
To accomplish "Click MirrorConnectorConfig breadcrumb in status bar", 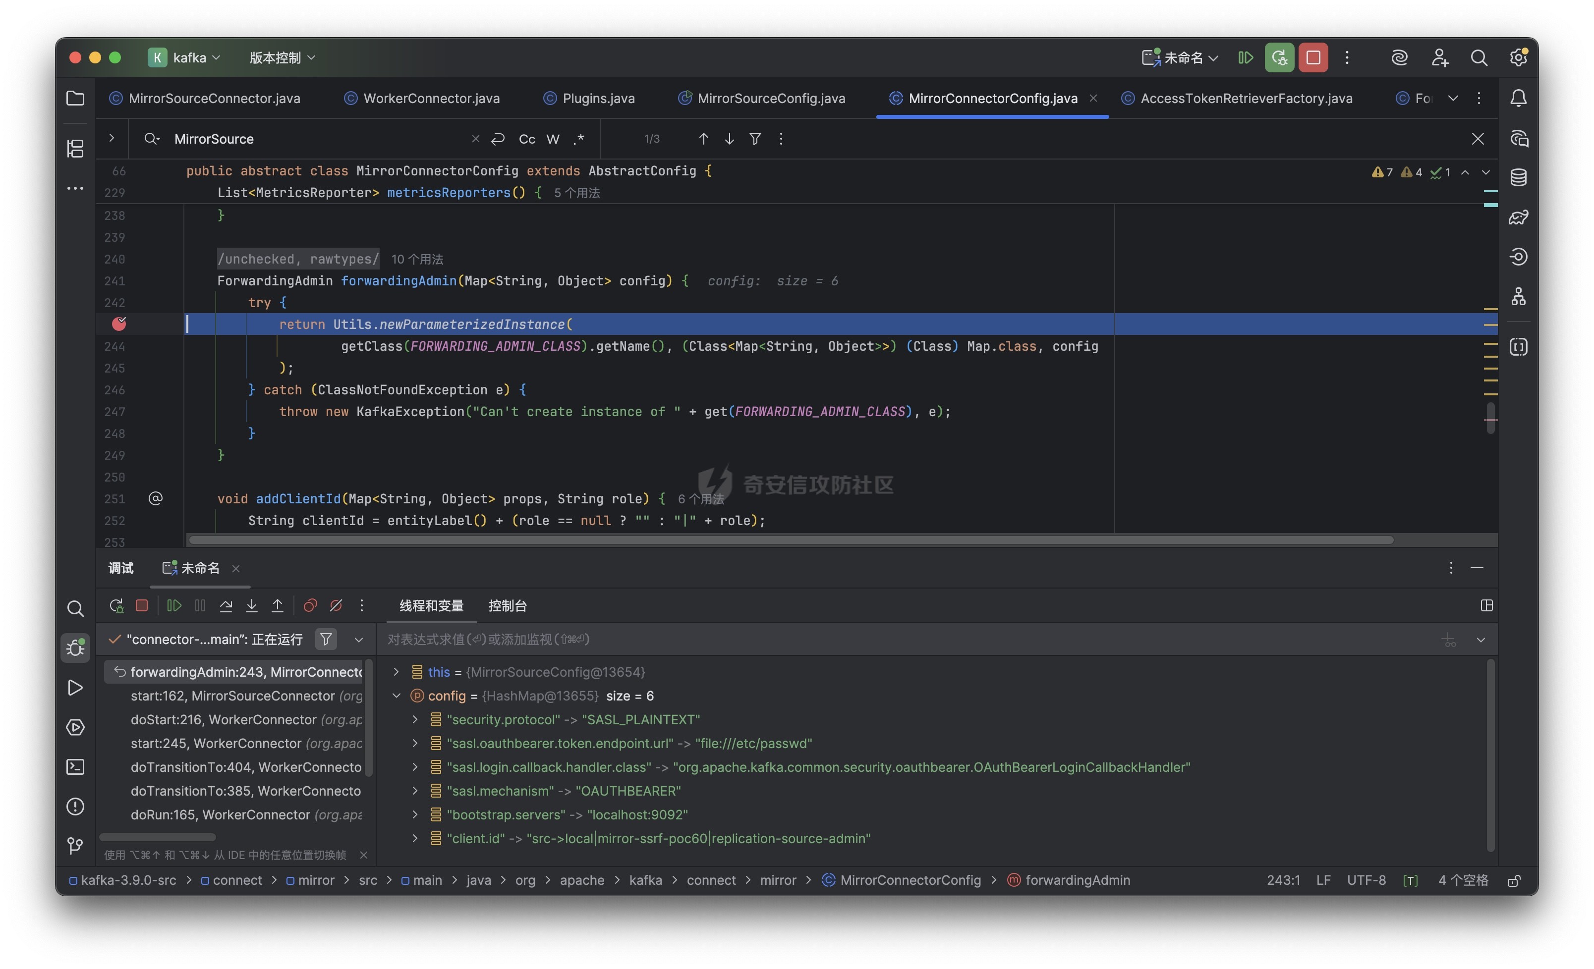I will [x=902, y=880].
